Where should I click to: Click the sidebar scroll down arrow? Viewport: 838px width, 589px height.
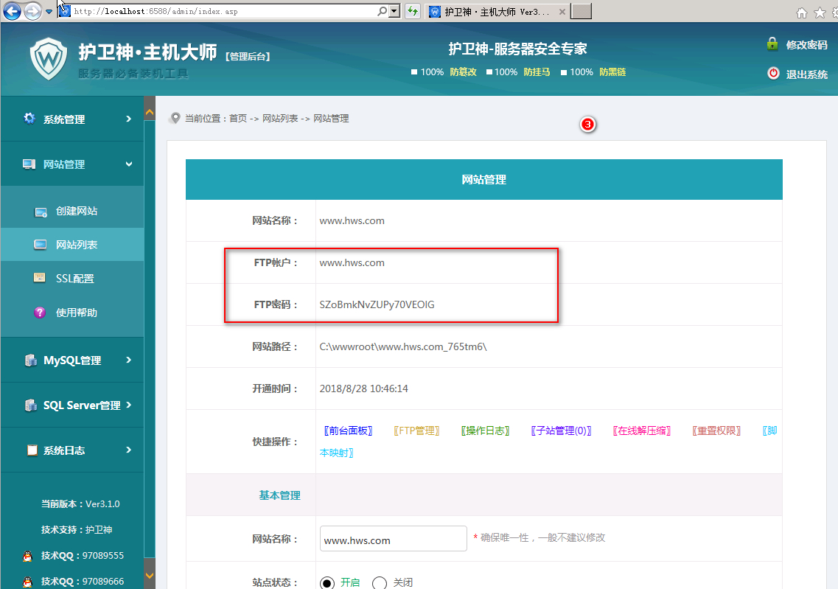coord(150,575)
